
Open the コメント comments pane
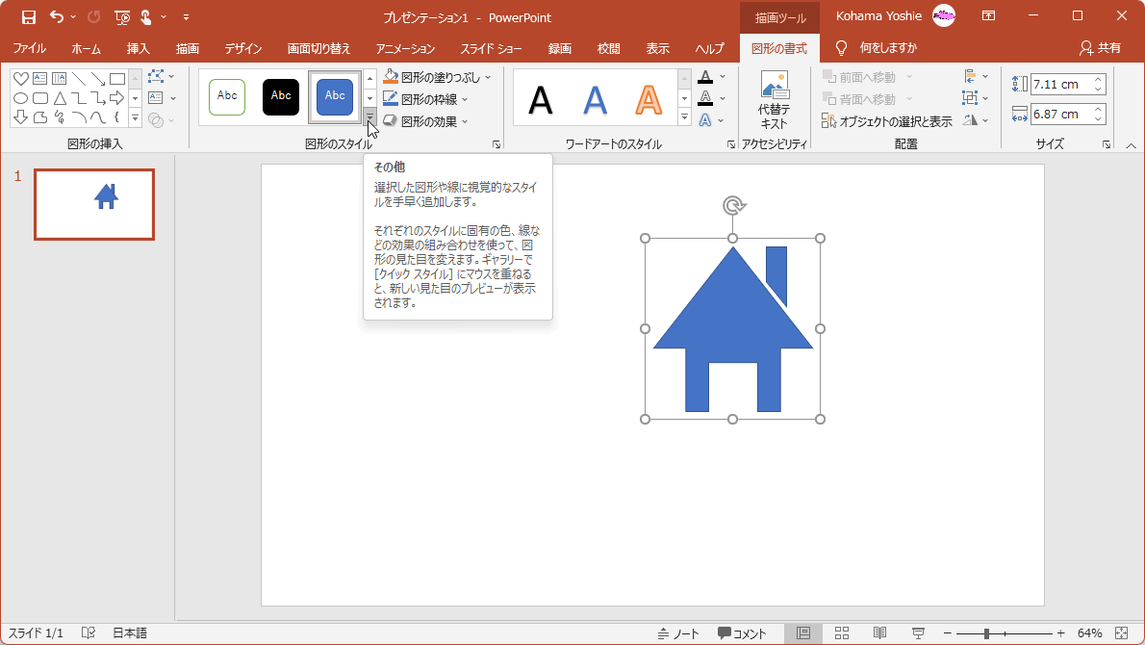coord(742,633)
